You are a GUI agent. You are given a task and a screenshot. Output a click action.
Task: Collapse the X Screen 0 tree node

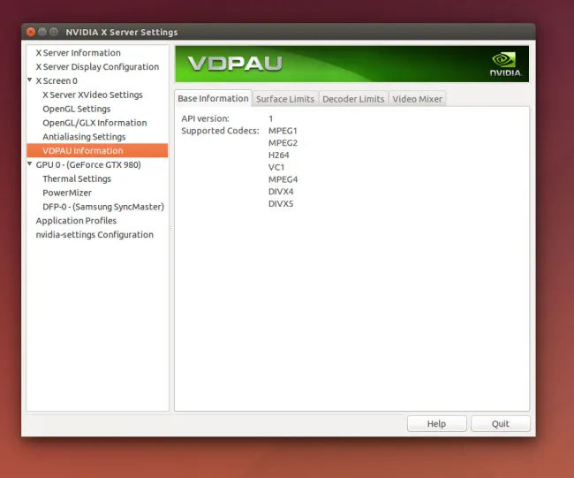[30, 80]
